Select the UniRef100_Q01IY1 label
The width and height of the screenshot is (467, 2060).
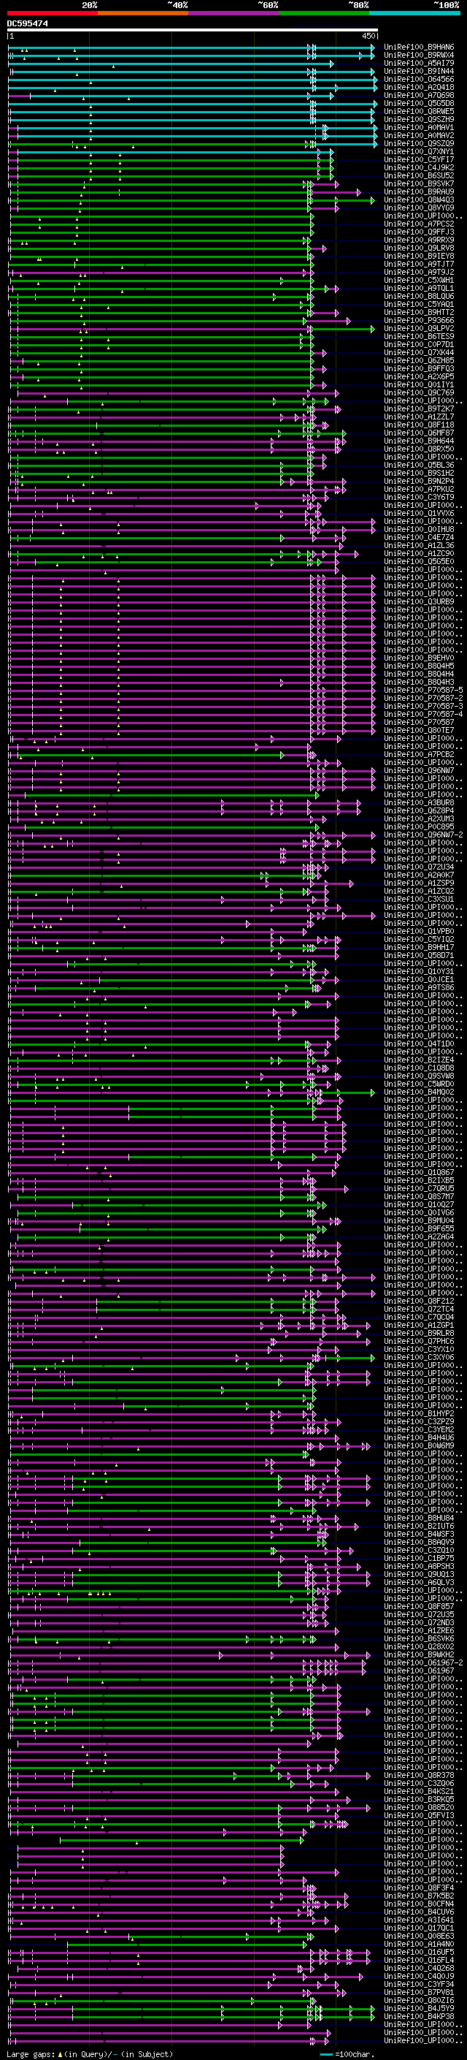tap(419, 384)
